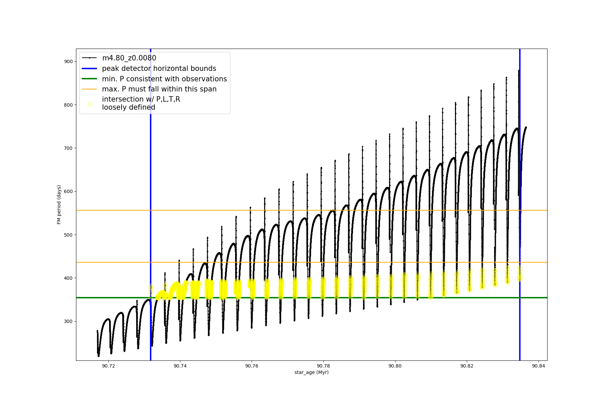608x405 pixels.
Task: Click 'intersection w/ P,L,T,R' legend text
Action: click(x=141, y=99)
